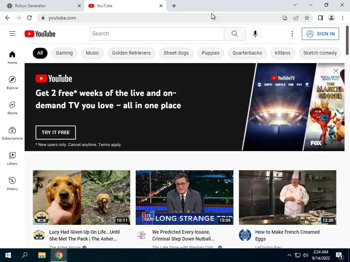
Task: Click the share this page icon
Action: [296, 18]
